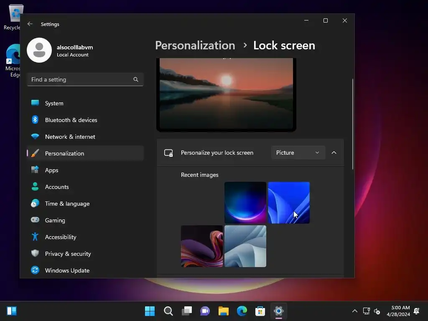
Task: Click the Gaming controller icon
Action: [35, 220]
